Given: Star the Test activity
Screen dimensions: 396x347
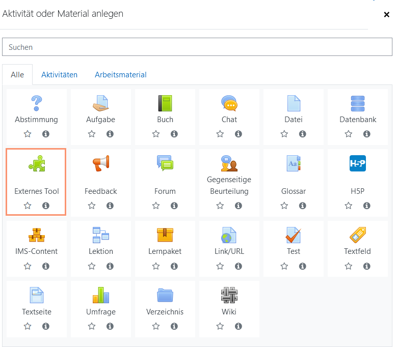Looking at the screenshot, I should coord(284,266).
